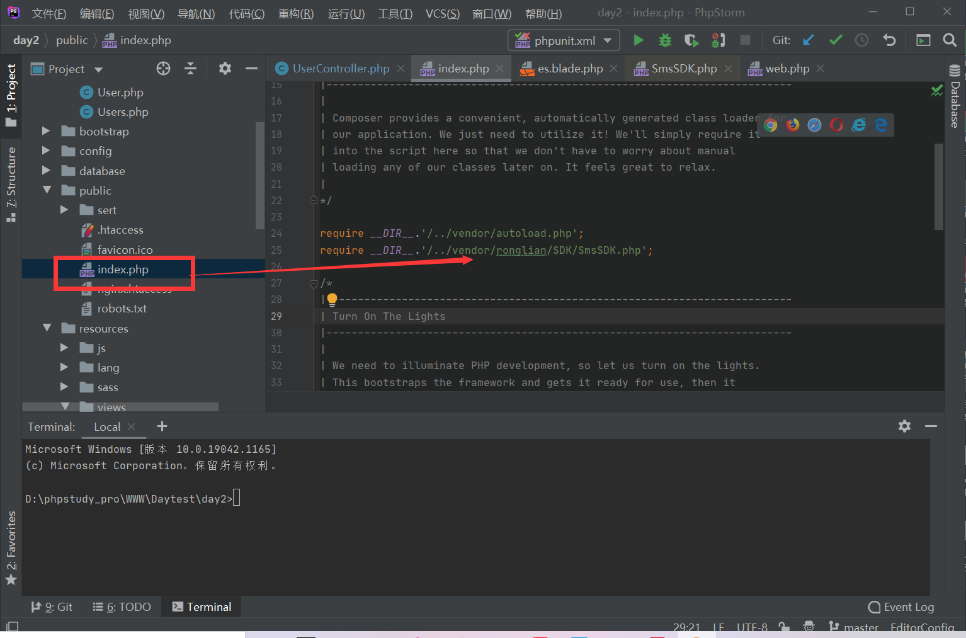Screen dimensions: 966x638
Task: Open in Internet Explorer icon
Action: coord(858,125)
